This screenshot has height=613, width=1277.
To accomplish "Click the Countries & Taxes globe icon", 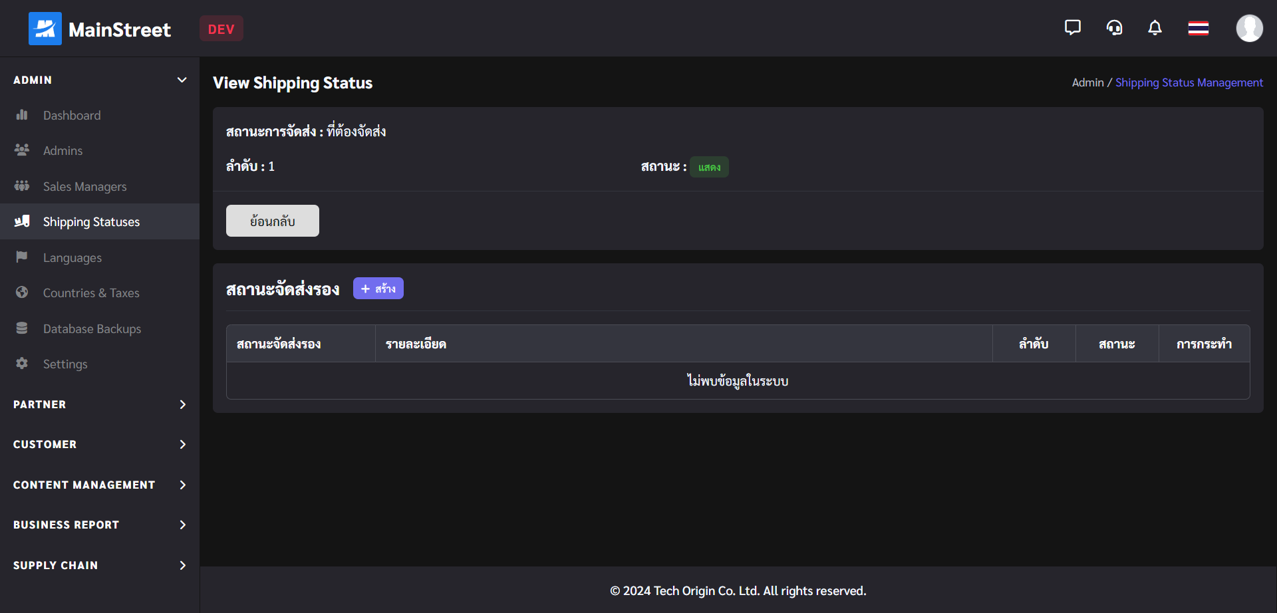I will coord(22,293).
